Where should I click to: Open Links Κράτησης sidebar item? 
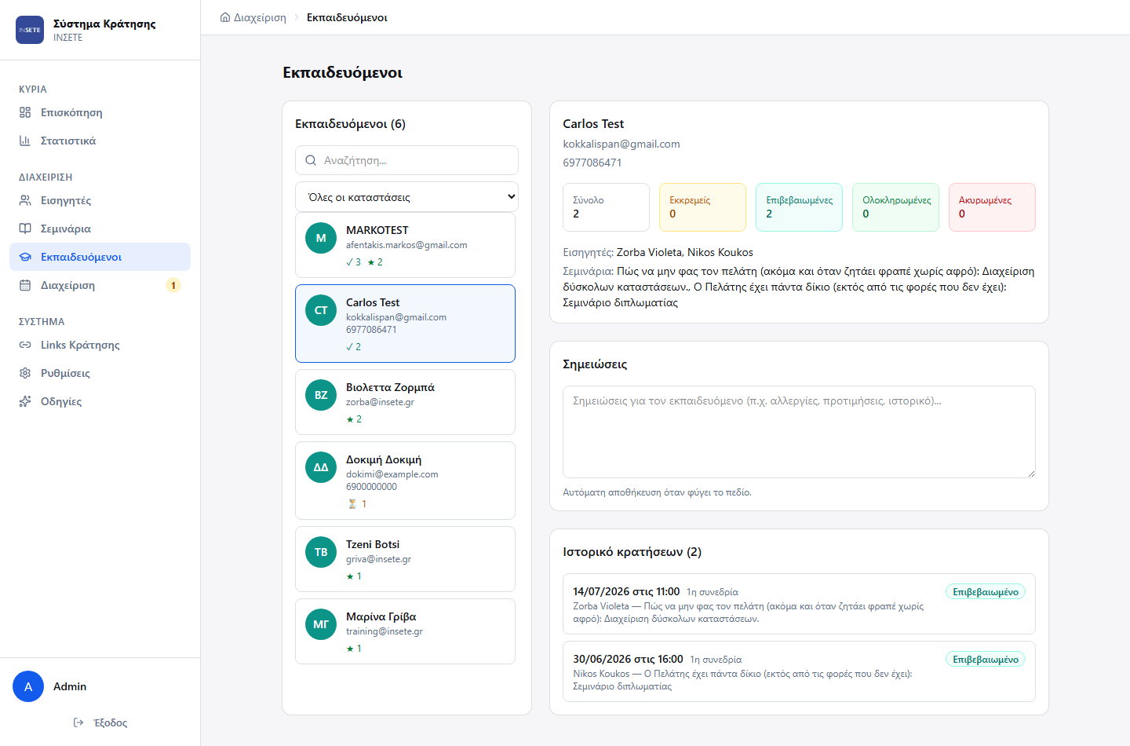(100, 345)
